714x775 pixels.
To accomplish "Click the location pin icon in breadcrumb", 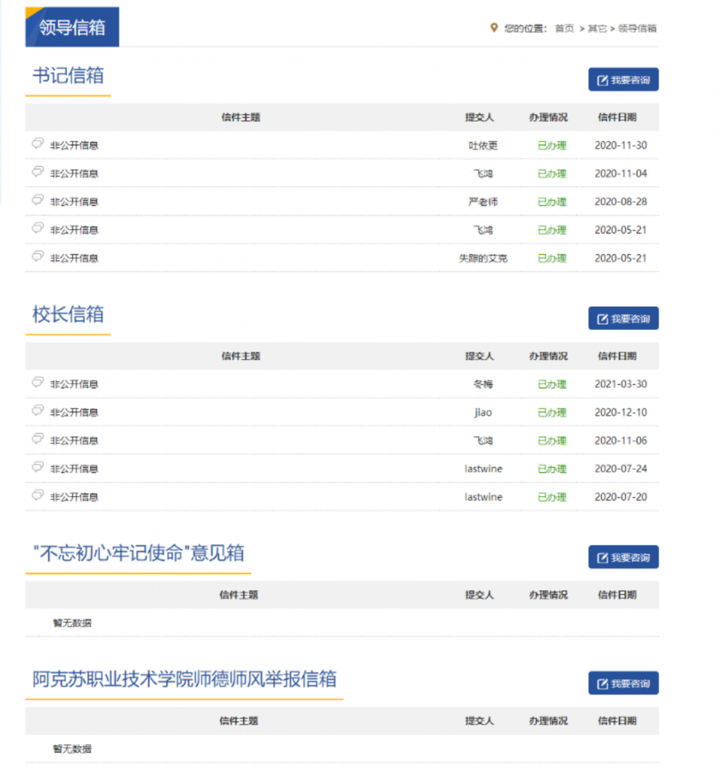I will 493,28.
